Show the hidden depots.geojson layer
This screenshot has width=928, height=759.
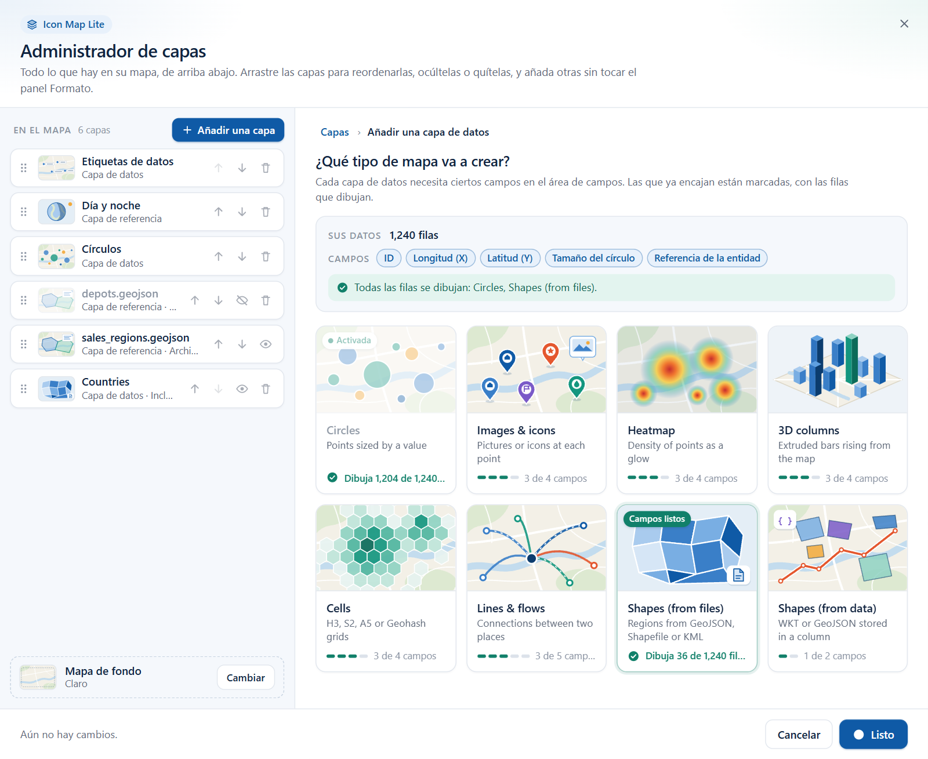pyautogui.click(x=242, y=300)
